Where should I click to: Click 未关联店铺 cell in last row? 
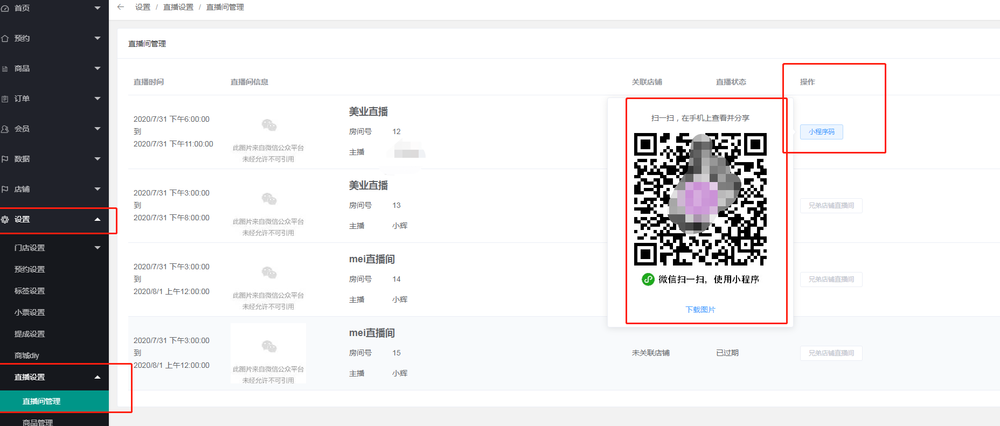click(x=651, y=353)
